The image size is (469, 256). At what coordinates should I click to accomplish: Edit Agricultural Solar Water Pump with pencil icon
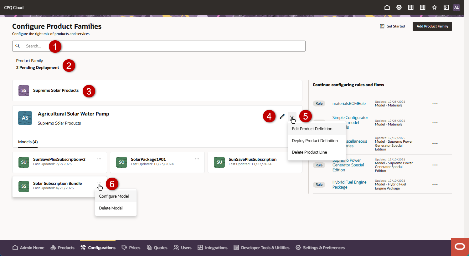[282, 116]
